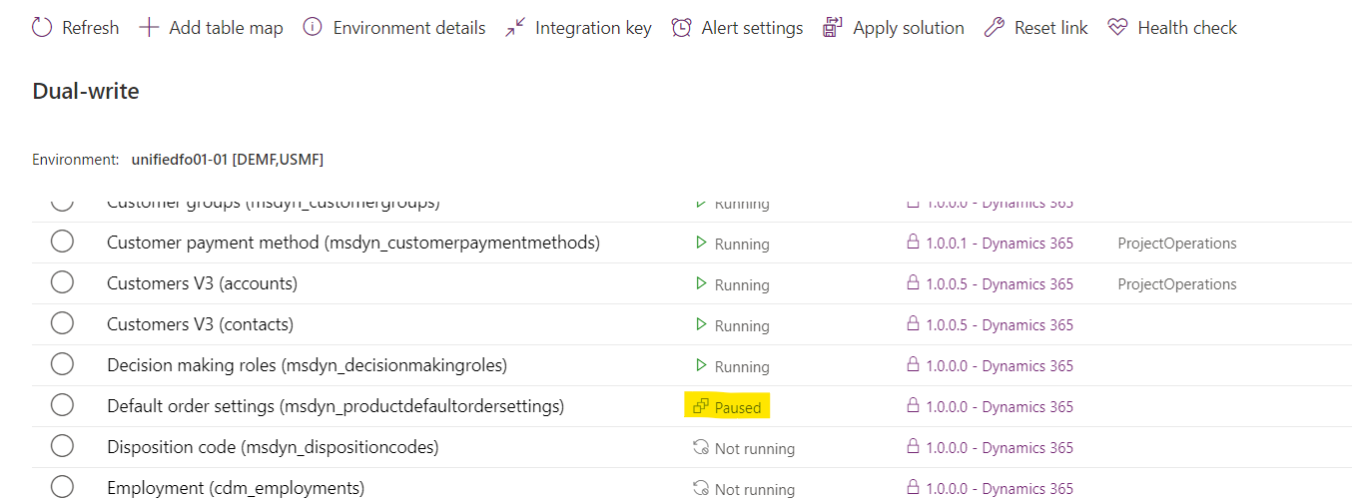This screenshot has width=1352, height=501.
Task: Click Not running status for Disposition code
Action: pyautogui.click(x=755, y=448)
